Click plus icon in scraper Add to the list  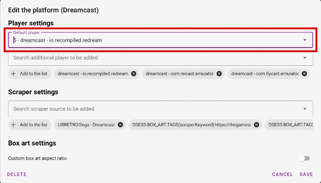(x=13, y=124)
